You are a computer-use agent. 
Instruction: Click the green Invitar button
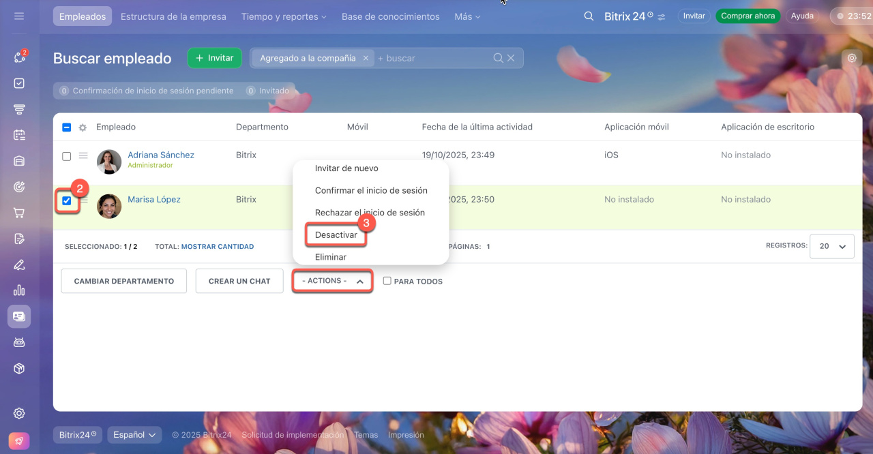[214, 58]
